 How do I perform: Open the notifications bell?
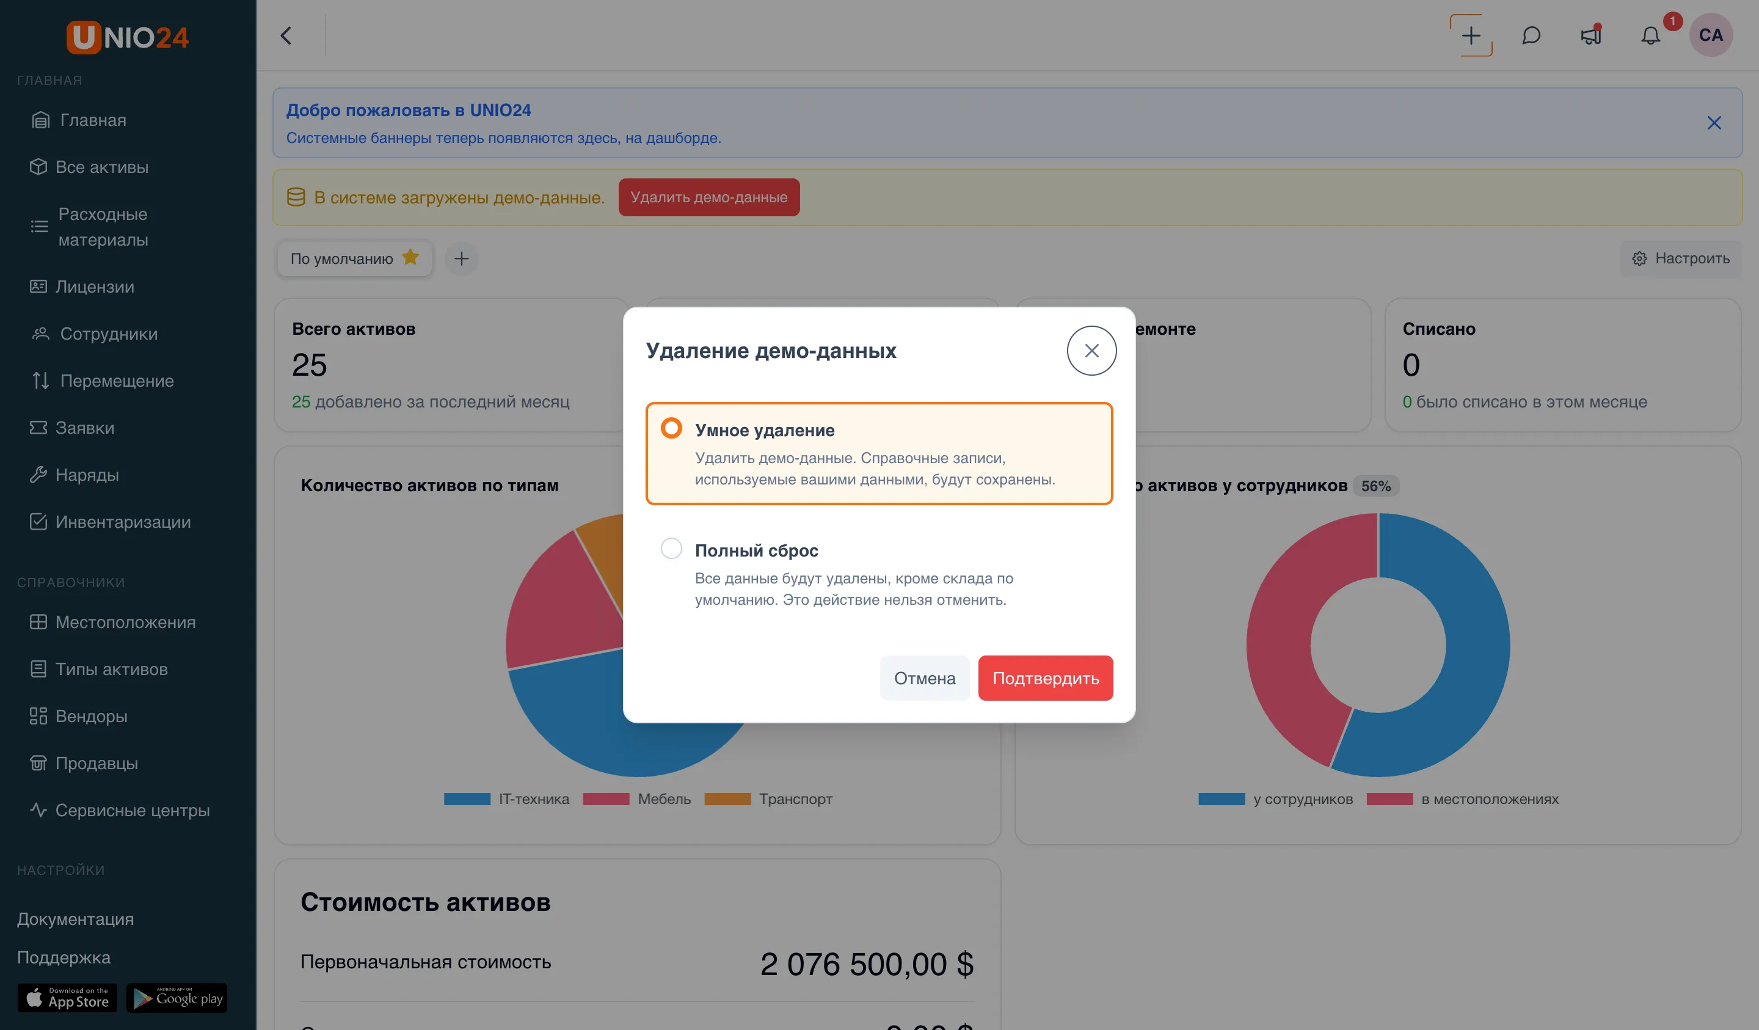pyautogui.click(x=1650, y=35)
